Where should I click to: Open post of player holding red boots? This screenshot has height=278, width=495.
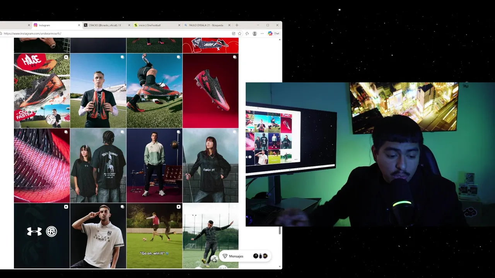[98, 91]
